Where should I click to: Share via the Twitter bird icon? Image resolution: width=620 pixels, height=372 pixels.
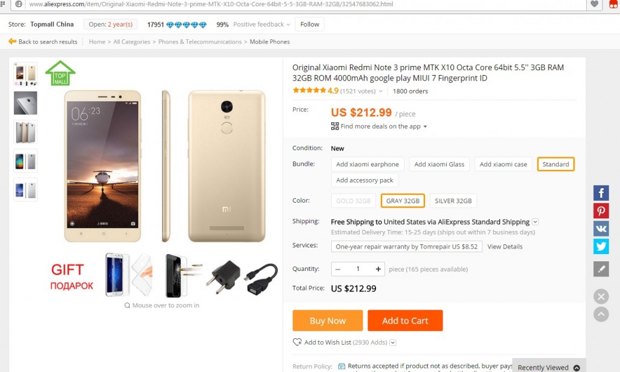coord(601,246)
